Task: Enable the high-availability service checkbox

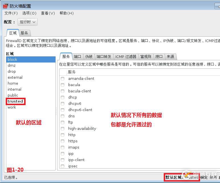Action: click(63, 129)
